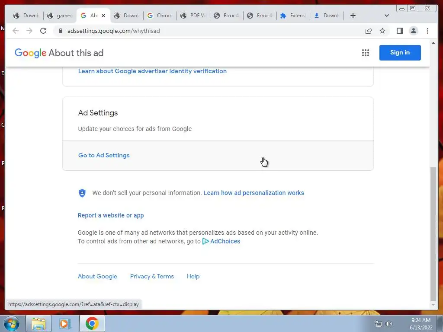Switch to the Extensions tab
This screenshot has height=332, width=443.
click(293, 16)
